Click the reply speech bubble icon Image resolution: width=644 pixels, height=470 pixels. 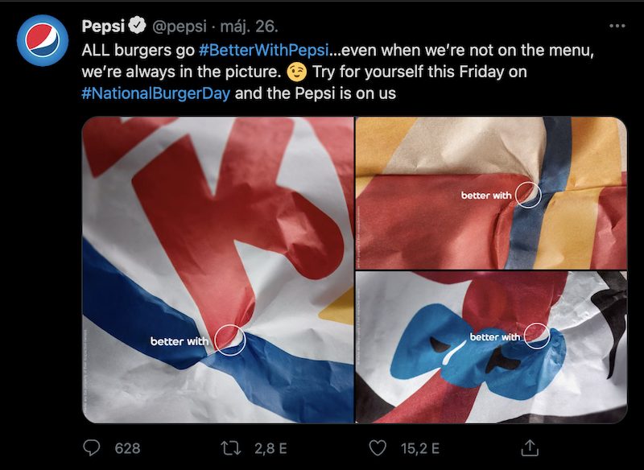coord(93,447)
